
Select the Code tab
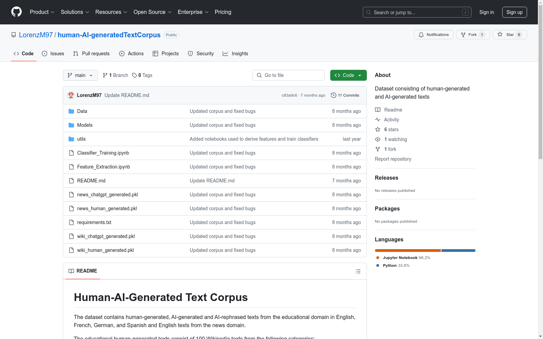tap(24, 54)
